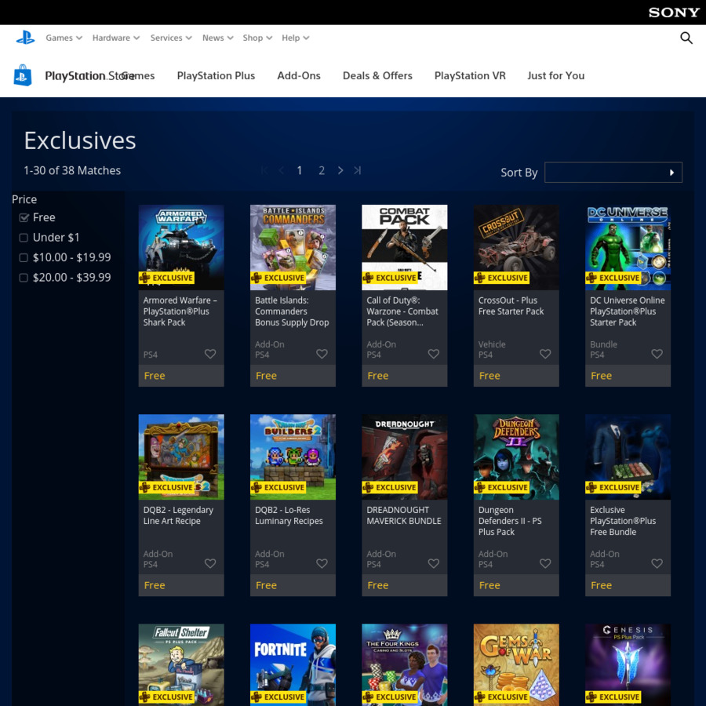Viewport: 706px width, 706px height.
Task: Click the PlayStation Store shopping bag icon
Action: [x=23, y=75]
